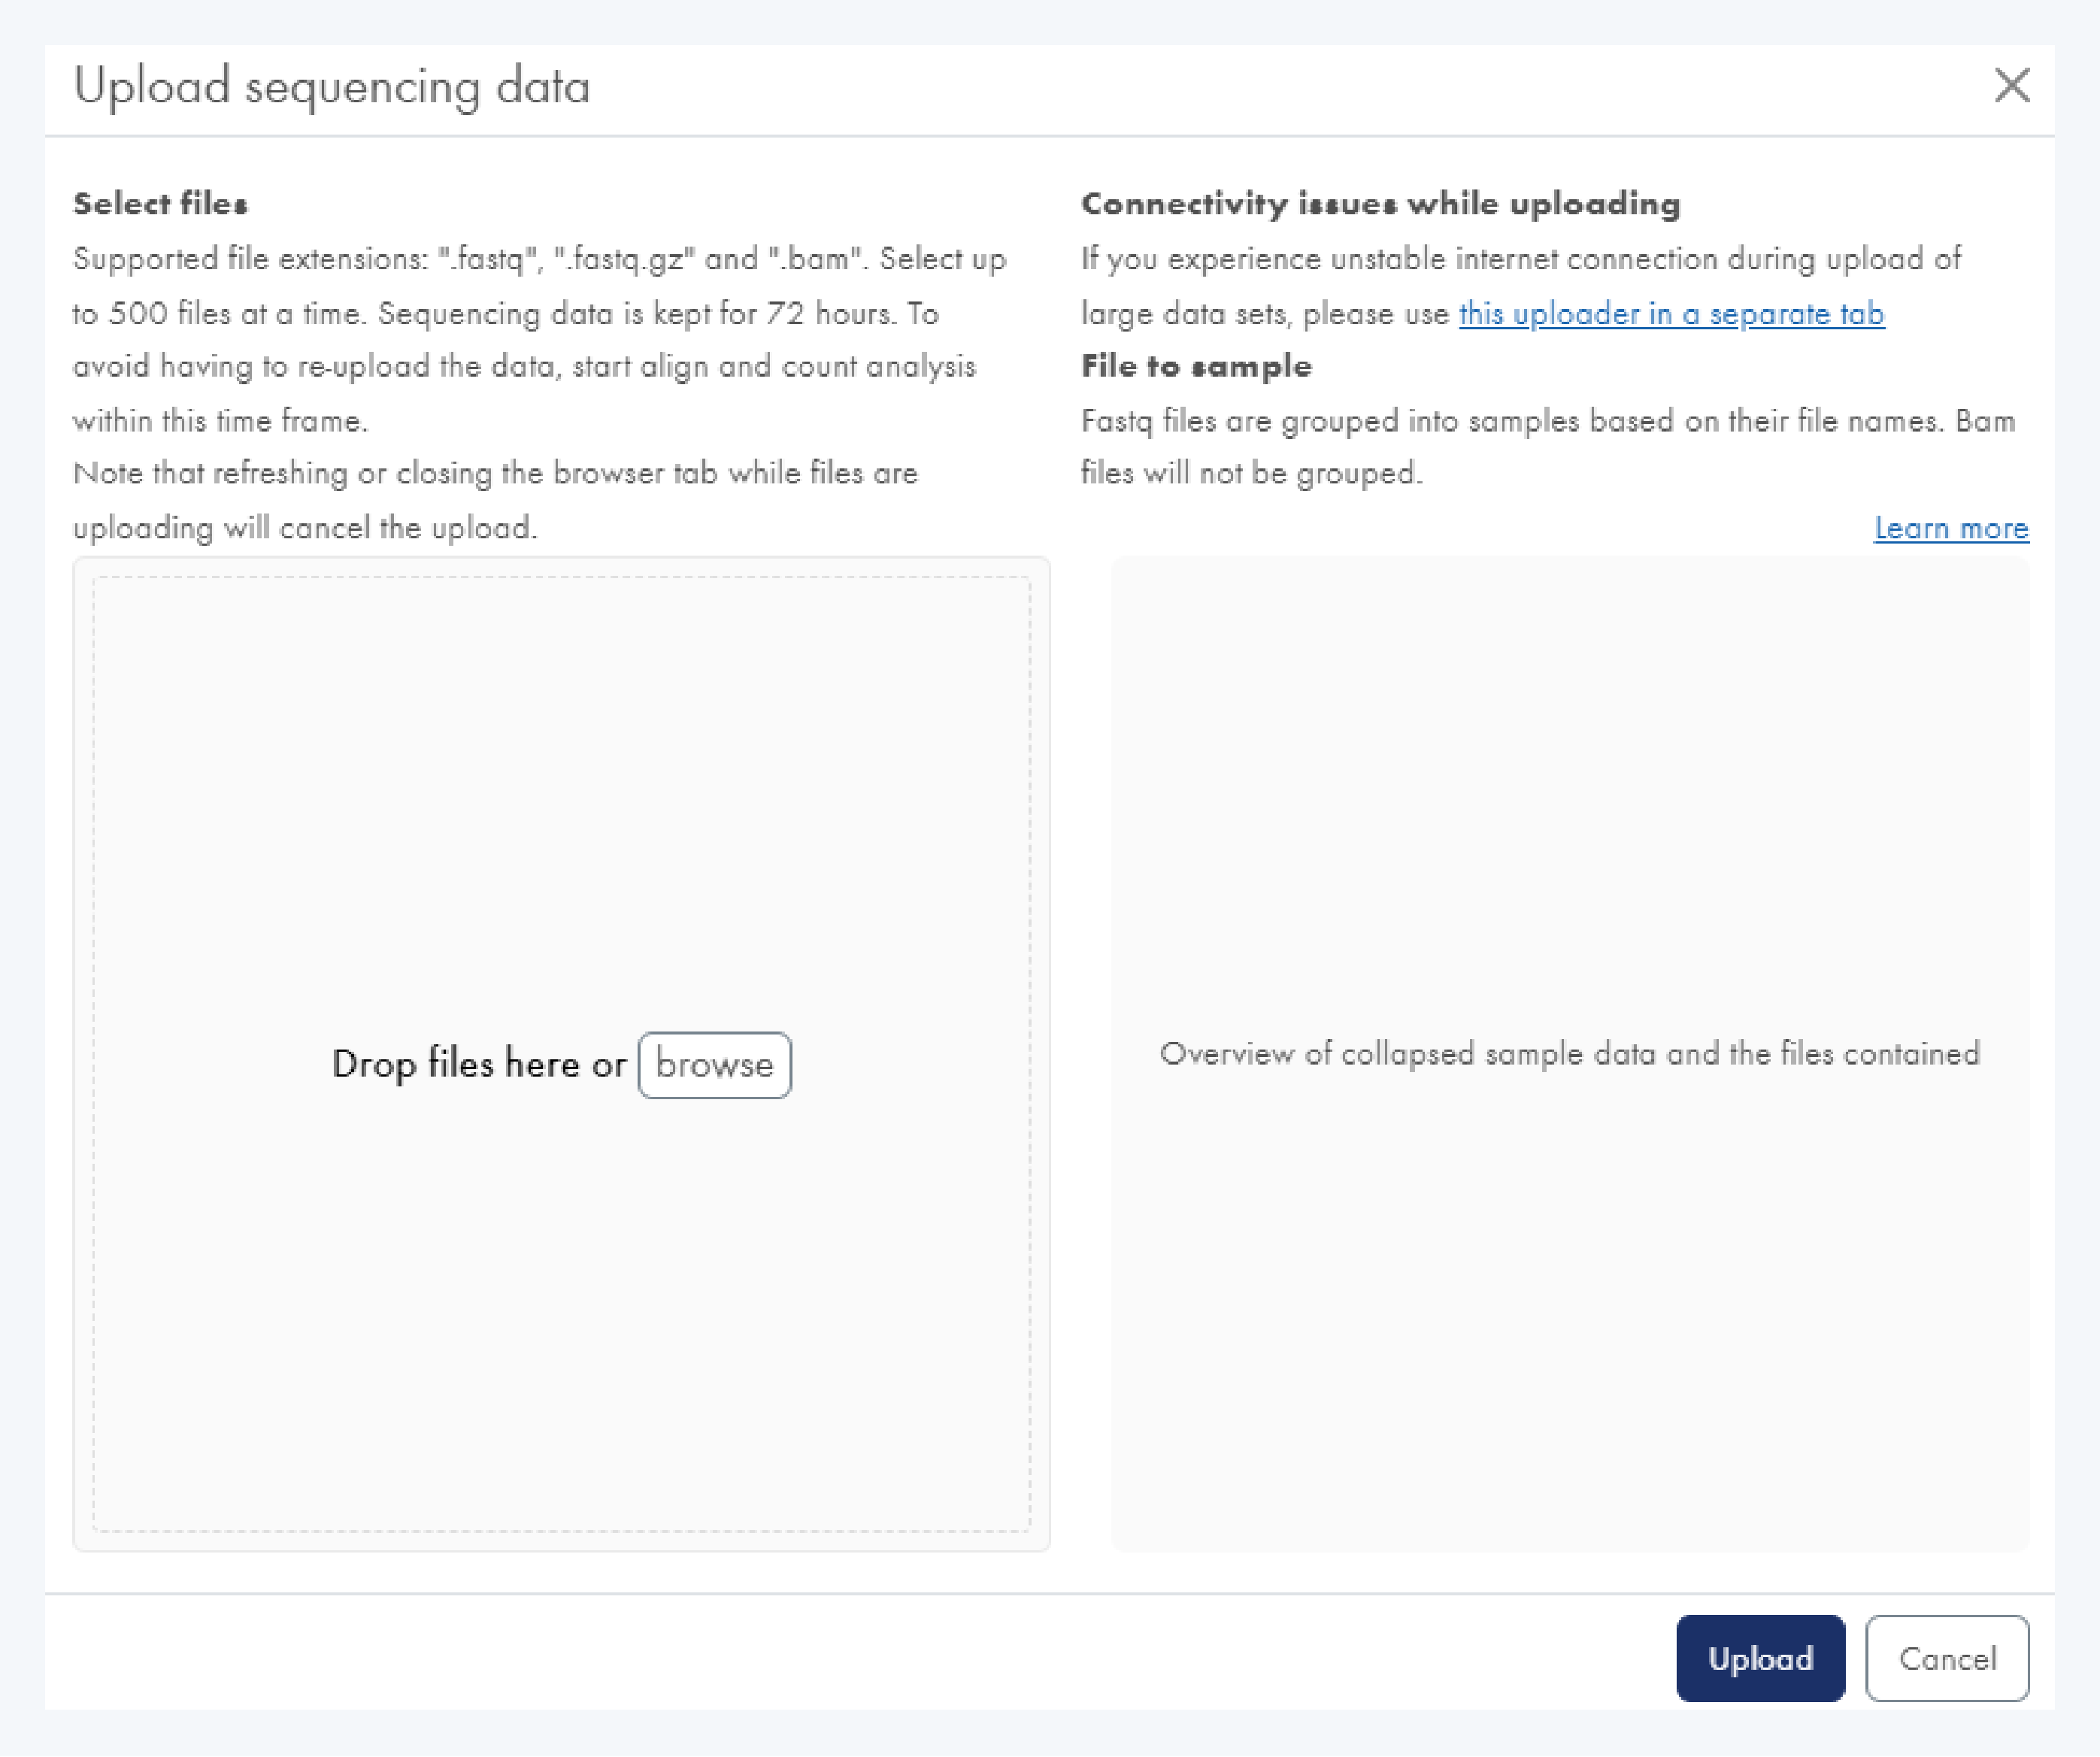Click the note about refreshing browser tab
The width and height of the screenshot is (2100, 1757).
point(495,474)
